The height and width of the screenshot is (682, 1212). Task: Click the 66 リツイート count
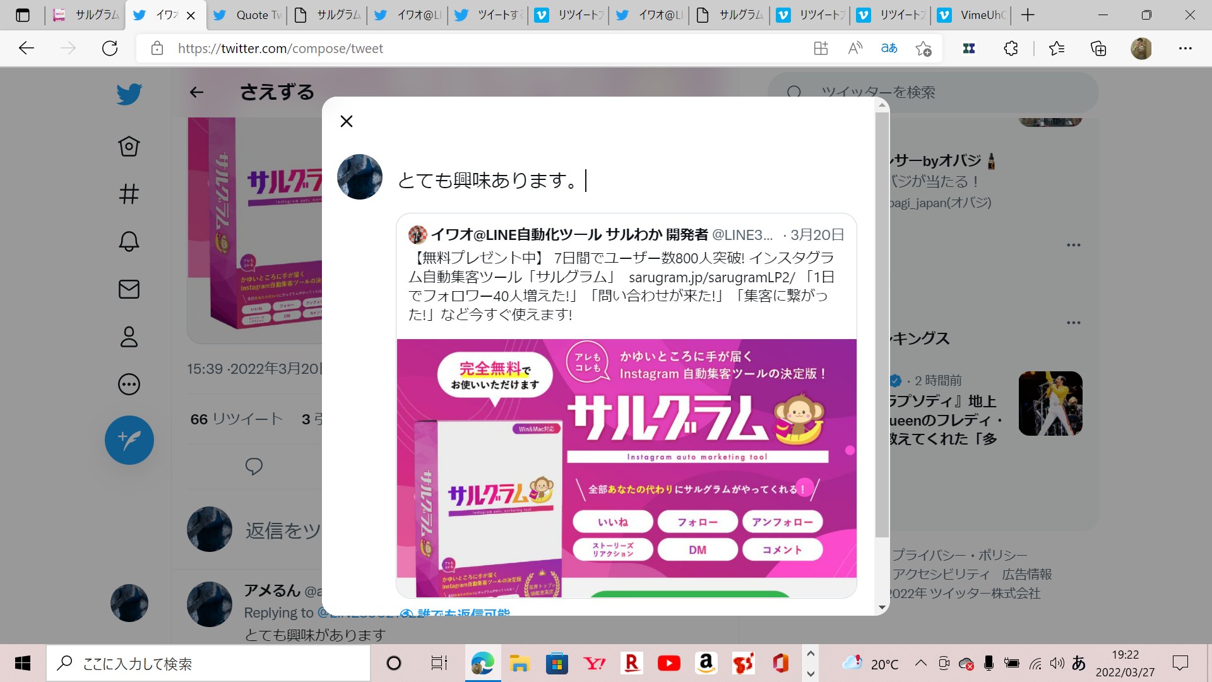[237, 419]
